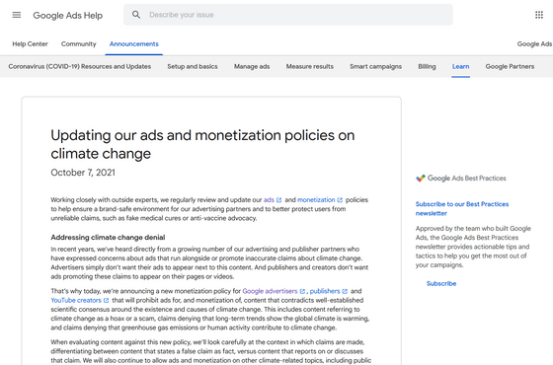This screenshot has height=365, width=553.
Task: Focus the 'Describe your issue' search field
Action: point(287,15)
